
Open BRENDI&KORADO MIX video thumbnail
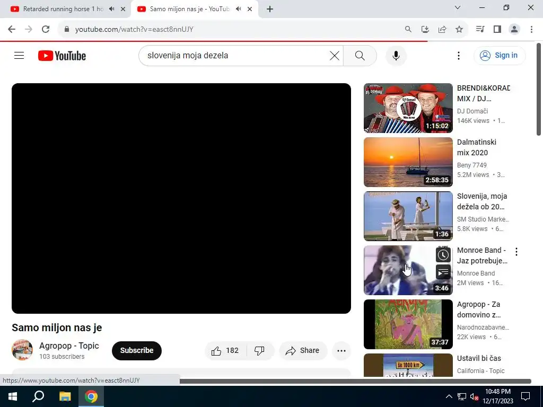(408, 108)
